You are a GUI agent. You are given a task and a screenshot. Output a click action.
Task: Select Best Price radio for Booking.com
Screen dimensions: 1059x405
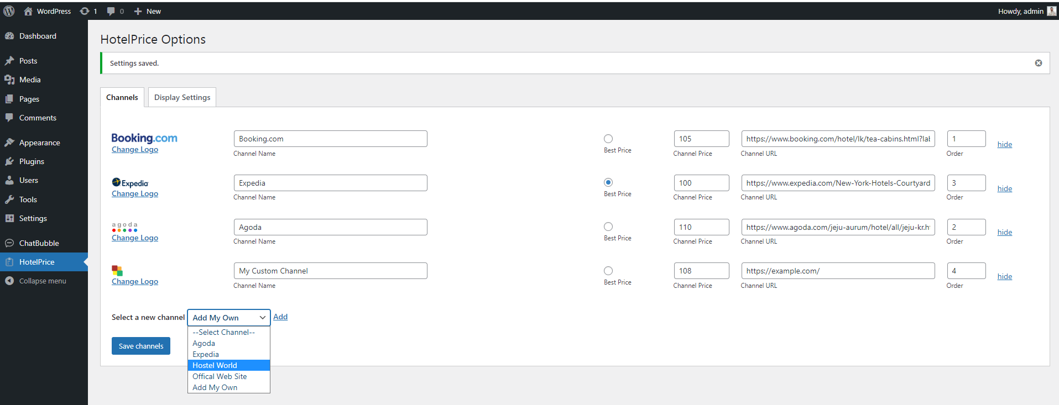[608, 139]
